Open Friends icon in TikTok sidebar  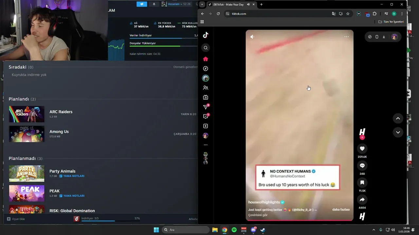click(x=206, y=88)
